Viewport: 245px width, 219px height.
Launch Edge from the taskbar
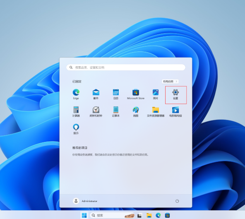pos(158,215)
